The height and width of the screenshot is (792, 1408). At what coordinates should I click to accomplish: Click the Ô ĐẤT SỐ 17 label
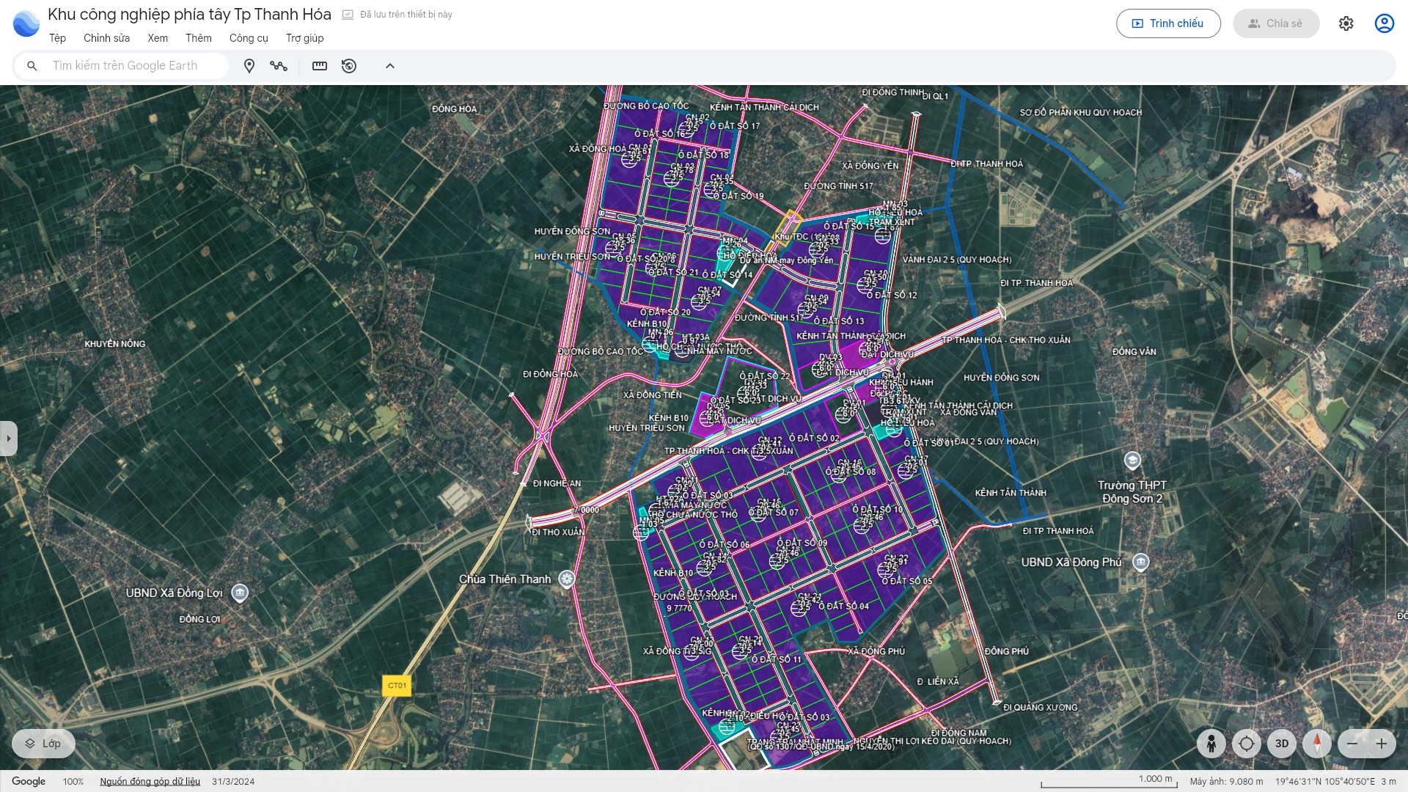coord(735,126)
